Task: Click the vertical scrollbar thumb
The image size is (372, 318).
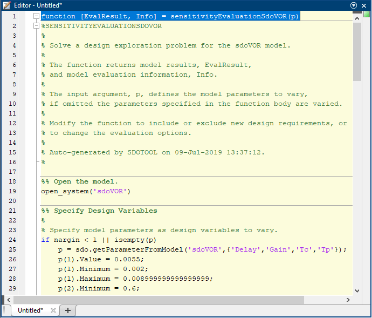Action: (x=357, y=52)
